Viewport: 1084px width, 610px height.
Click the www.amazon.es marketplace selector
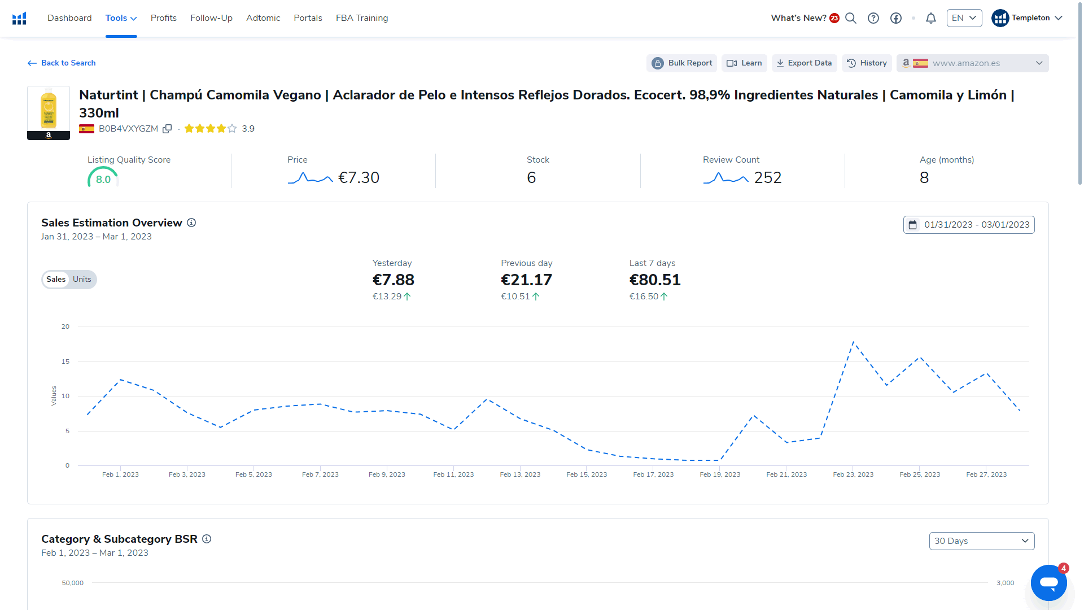[x=973, y=63]
